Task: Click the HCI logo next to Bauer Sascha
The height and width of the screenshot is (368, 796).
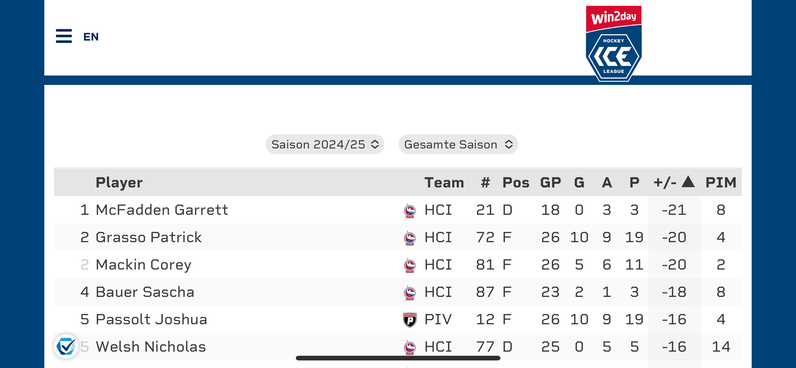Action: [410, 293]
